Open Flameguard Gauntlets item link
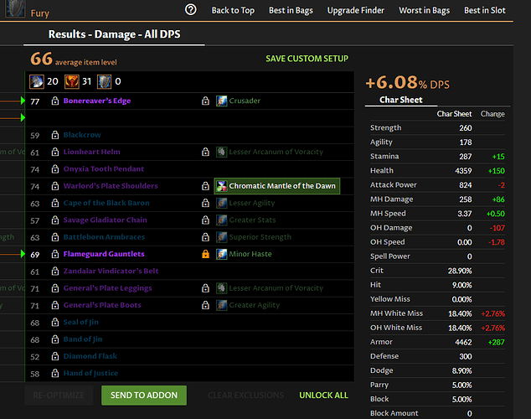531x419 pixels. (x=104, y=254)
